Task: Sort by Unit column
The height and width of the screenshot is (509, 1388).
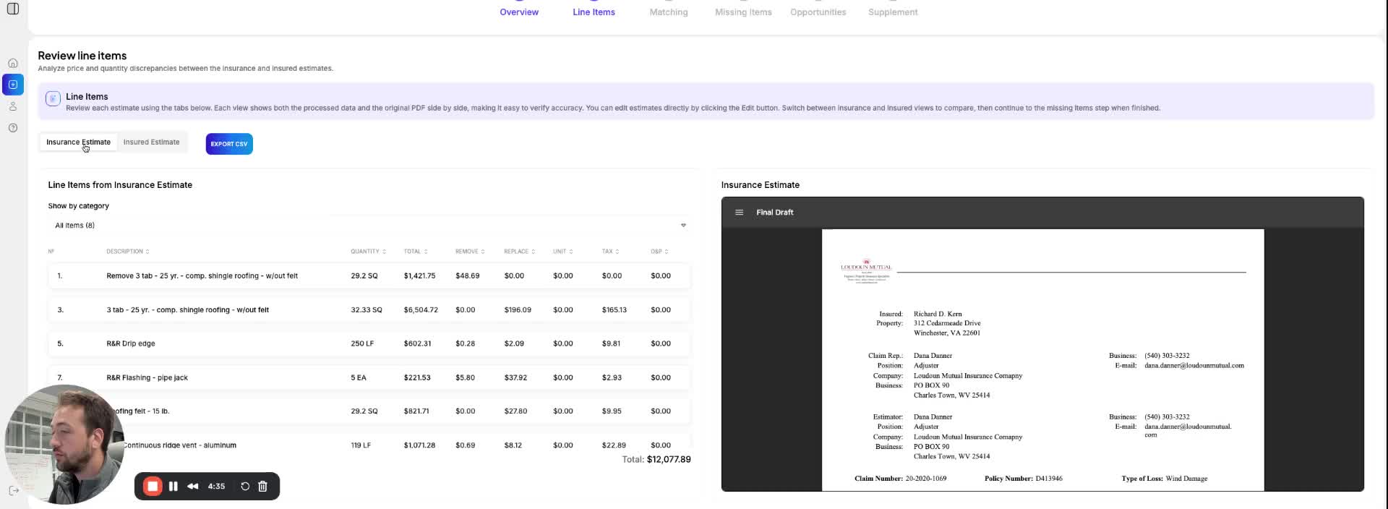Action: tap(563, 252)
